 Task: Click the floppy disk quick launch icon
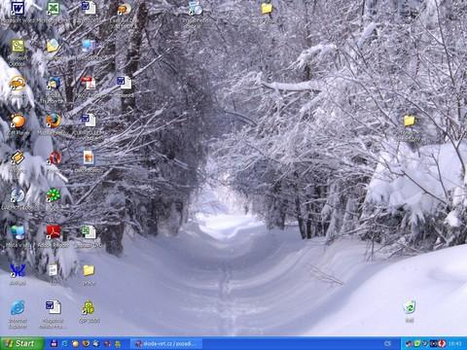tap(54, 343)
